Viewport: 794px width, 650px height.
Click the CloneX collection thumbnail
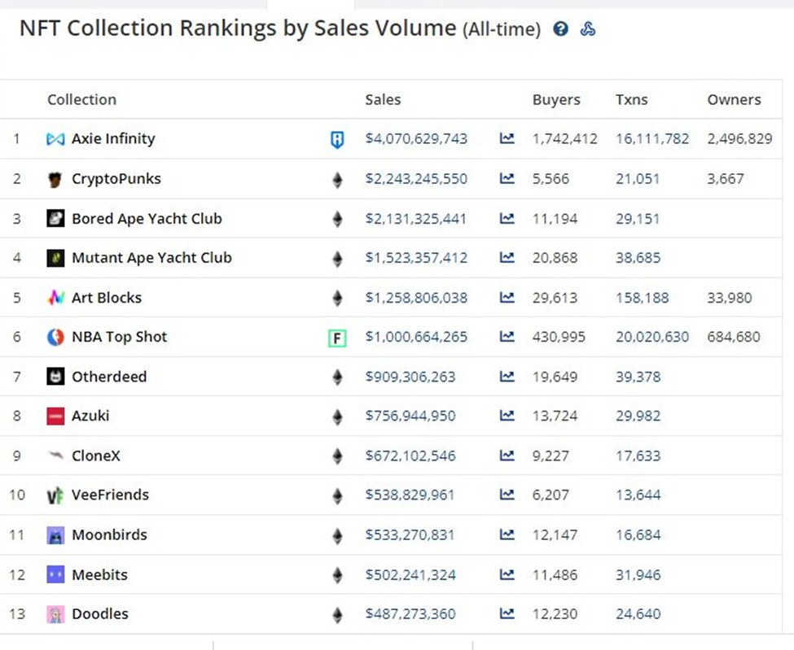pos(55,456)
